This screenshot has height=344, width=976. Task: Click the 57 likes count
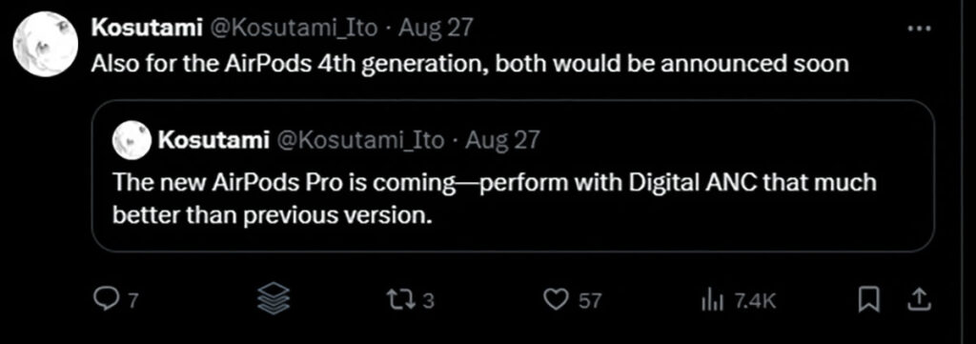click(x=590, y=302)
